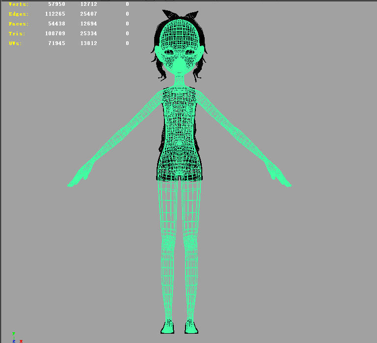Screen dimensions: 377x343
Task: Click the zero value in the UVs row
Action: click(x=127, y=43)
